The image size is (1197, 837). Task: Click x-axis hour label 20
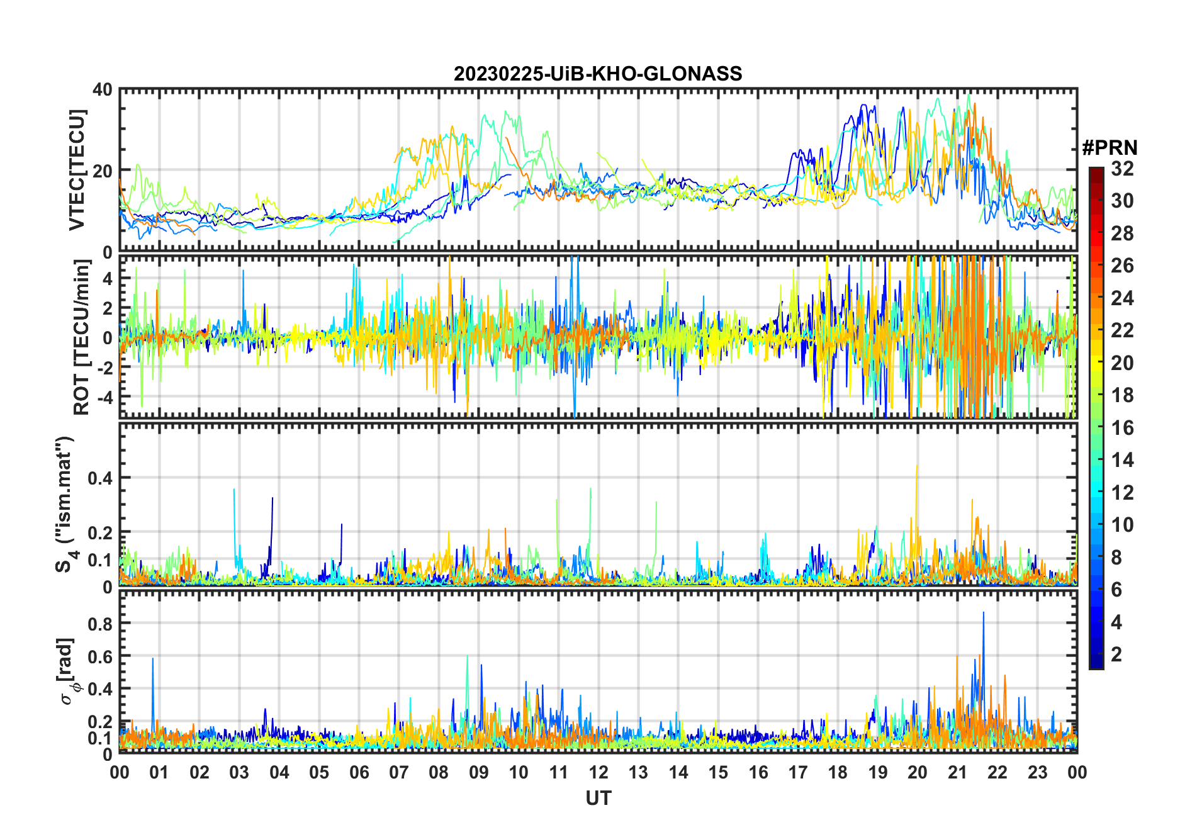point(918,772)
